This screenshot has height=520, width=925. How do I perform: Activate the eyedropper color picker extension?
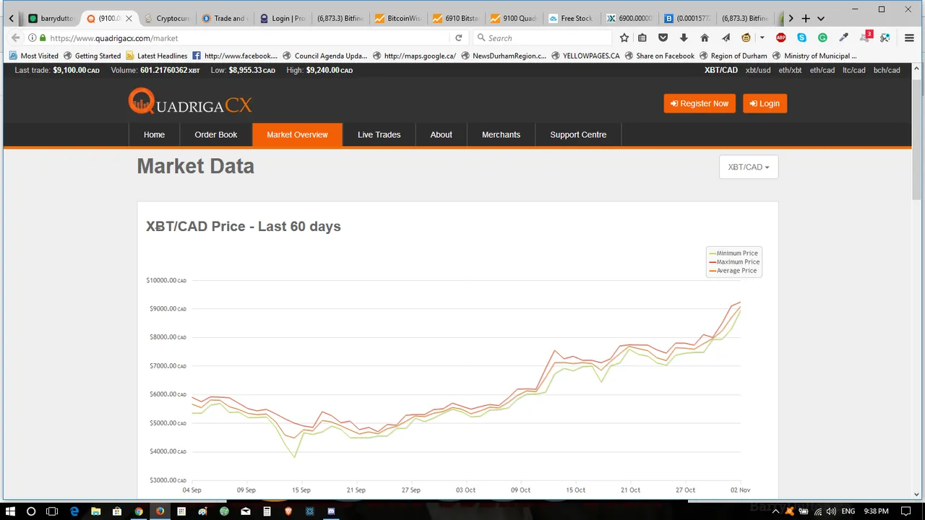[843, 38]
